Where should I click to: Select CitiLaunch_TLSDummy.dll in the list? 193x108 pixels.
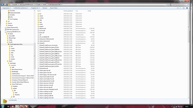[46, 39]
